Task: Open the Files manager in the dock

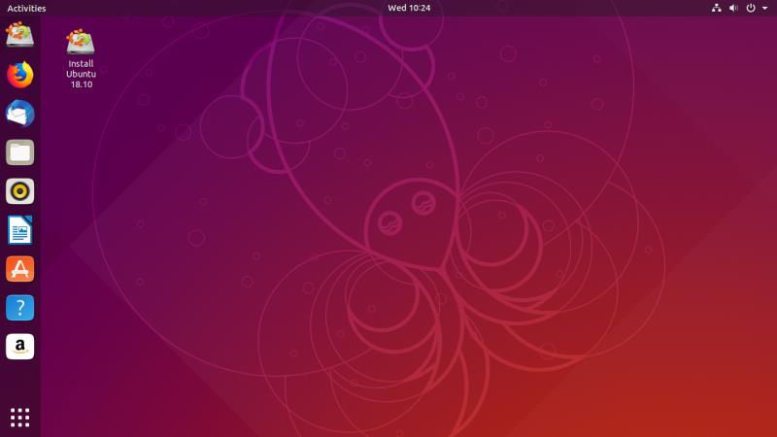Action: 19,152
